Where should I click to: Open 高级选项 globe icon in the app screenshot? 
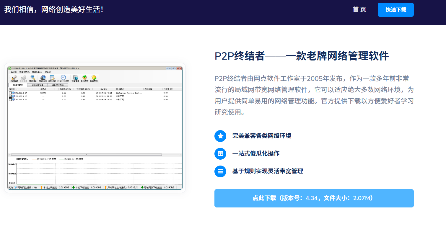43,77
